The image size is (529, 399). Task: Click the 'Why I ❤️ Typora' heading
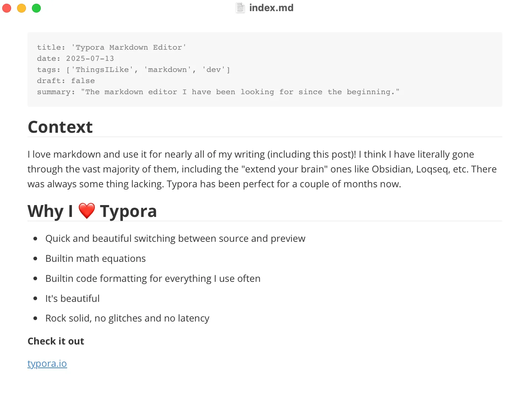92,211
